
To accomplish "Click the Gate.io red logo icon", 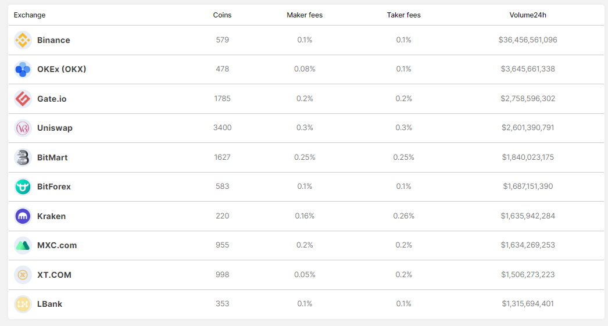I will pyautogui.click(x=23, y=99).
